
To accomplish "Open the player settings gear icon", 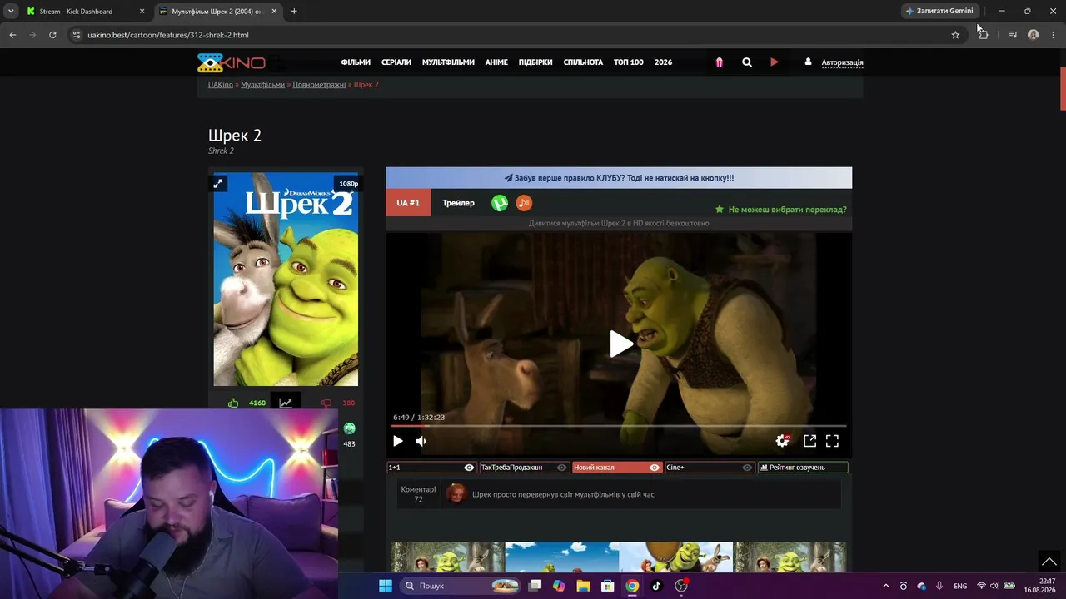I will [782, 441].
